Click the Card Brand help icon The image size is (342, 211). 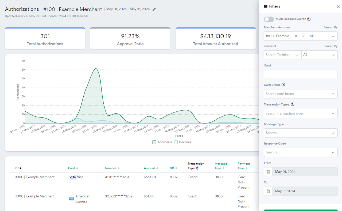pos(283,85)
